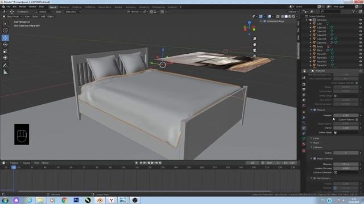Select the Annotate tool
This screenshot has height=204, width=364.
(5, 66)
